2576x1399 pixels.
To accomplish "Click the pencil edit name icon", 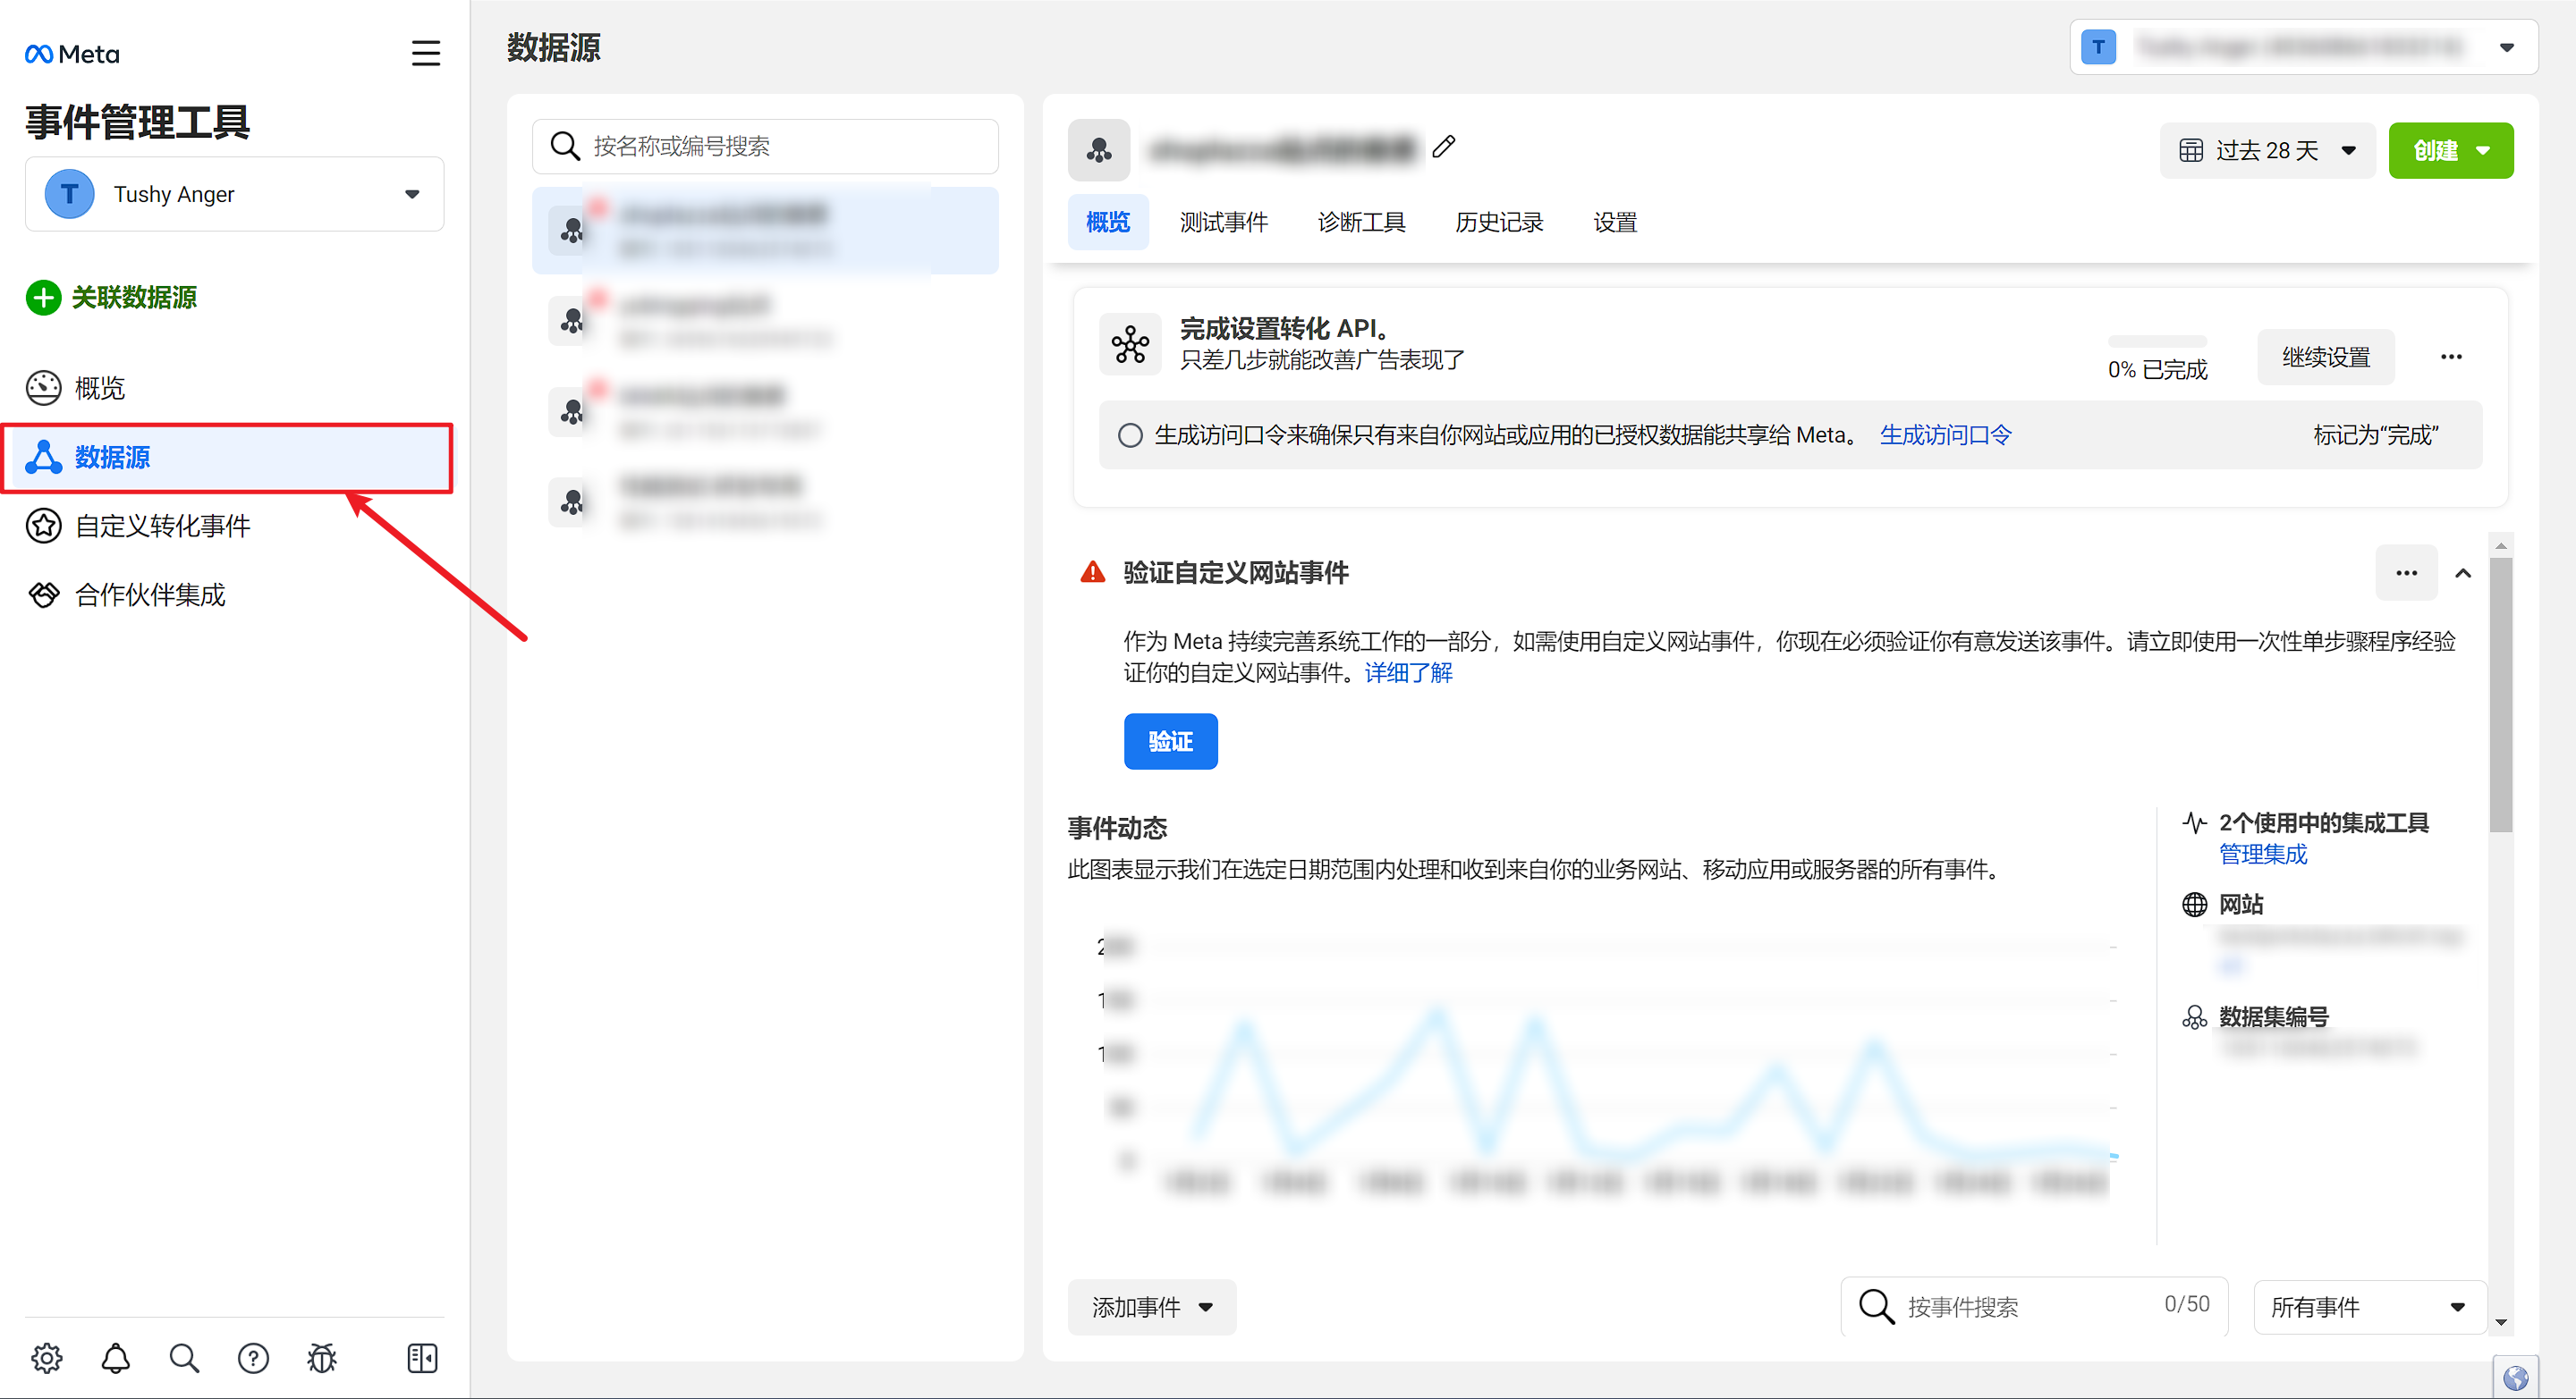I will (x=1443, y=147).
